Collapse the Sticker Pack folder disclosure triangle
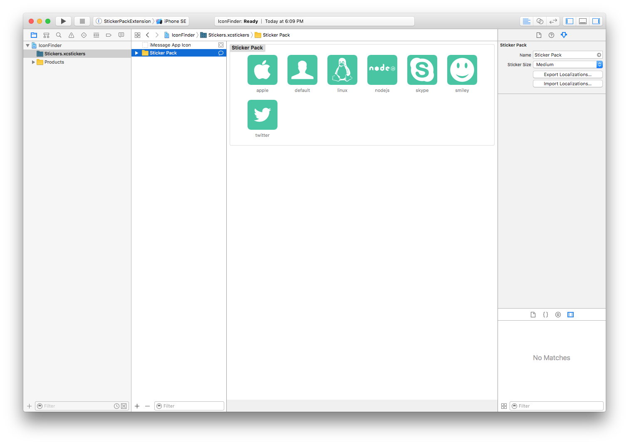The height and width of the screenshot is (445, 629). click(137, 53)
